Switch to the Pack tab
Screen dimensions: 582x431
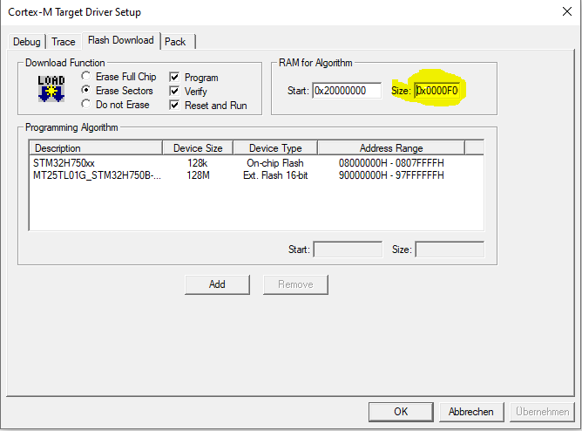[178, 42]
